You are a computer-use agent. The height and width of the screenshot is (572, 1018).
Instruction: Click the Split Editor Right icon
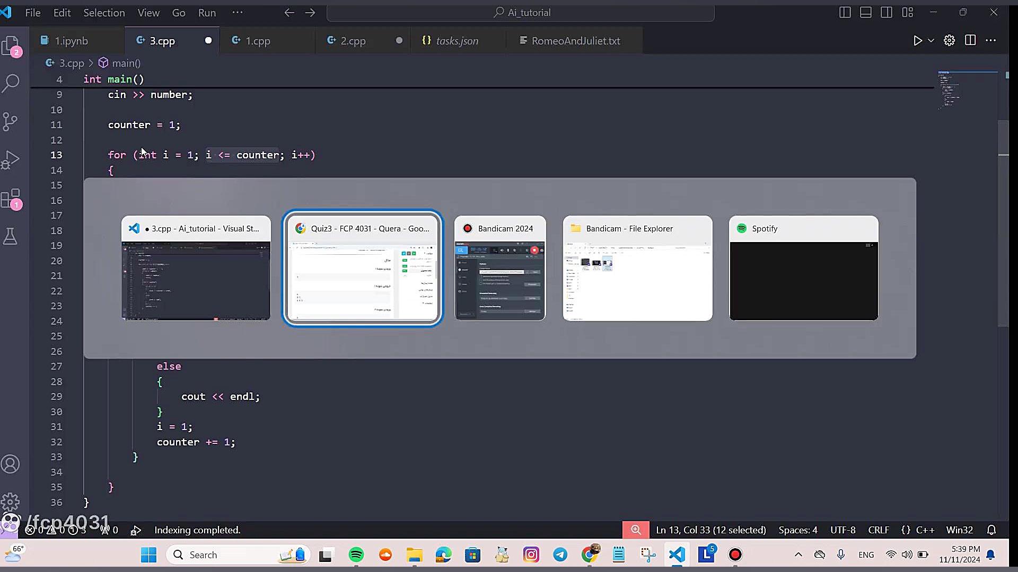point(970,41)
